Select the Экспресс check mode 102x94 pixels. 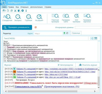click(x=18, y=18)
